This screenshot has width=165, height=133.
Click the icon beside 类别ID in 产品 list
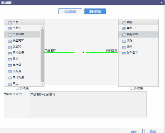point(10,47)
